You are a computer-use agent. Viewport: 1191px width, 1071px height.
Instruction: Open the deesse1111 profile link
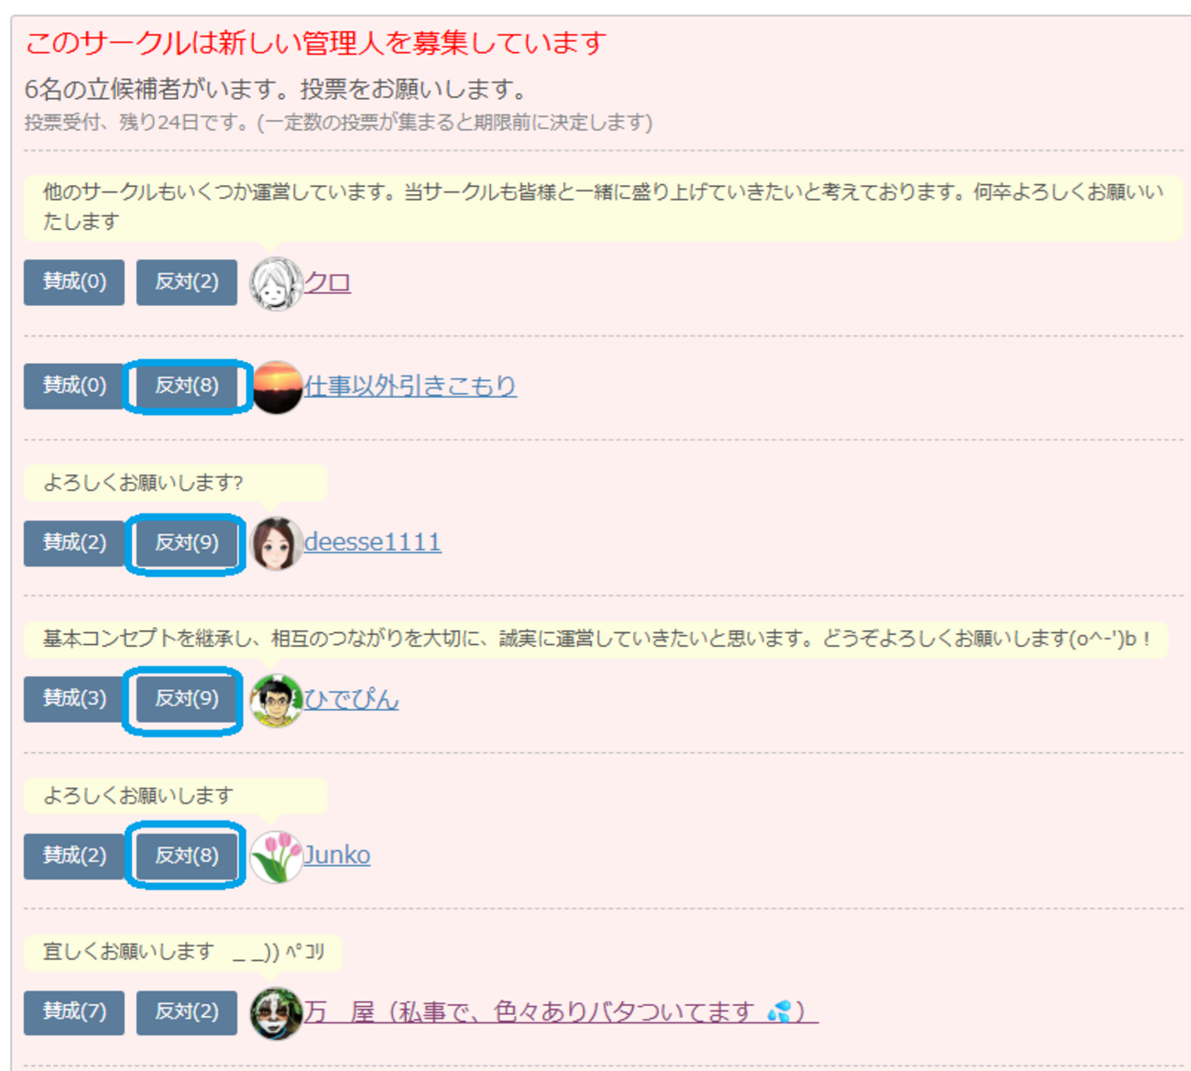point(373,542)
